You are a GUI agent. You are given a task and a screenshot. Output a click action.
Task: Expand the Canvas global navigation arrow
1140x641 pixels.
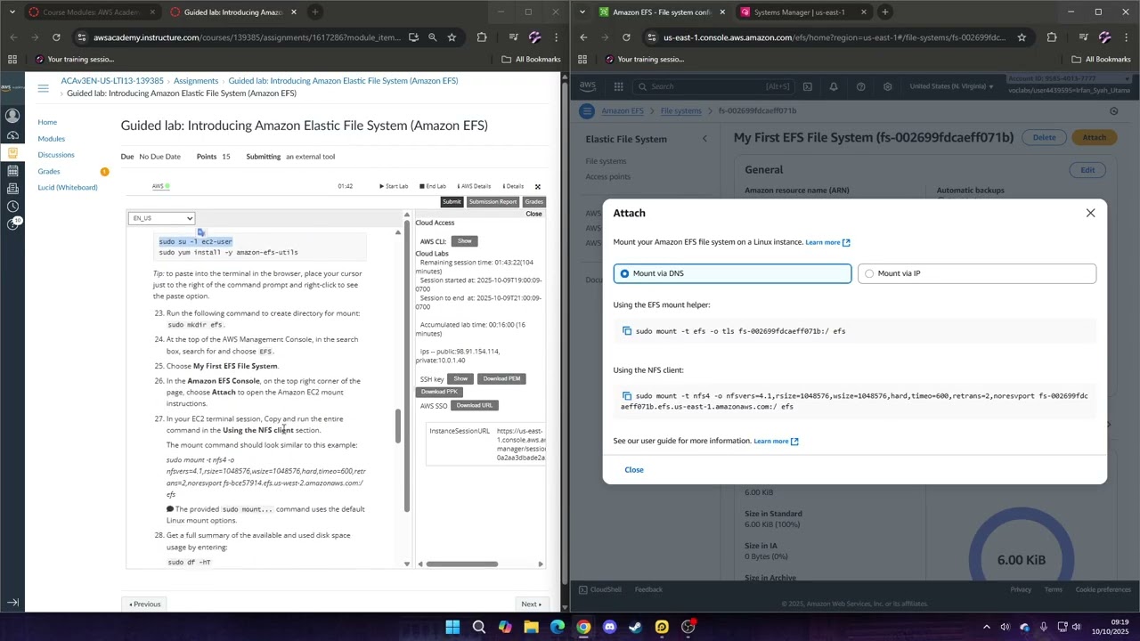(12, 603)
